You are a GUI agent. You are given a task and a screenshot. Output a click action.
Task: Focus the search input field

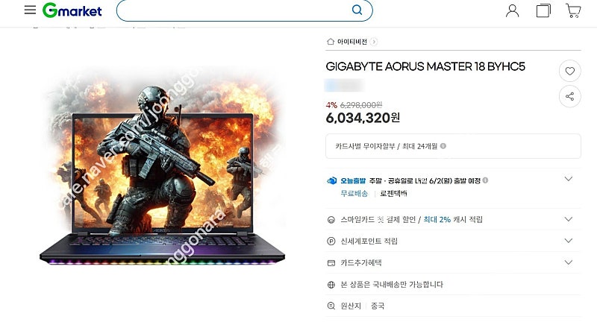(x=236, y=10)
